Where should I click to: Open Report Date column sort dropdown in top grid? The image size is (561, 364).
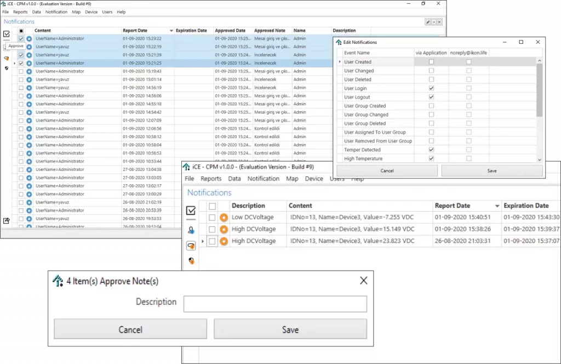point(171,31)
